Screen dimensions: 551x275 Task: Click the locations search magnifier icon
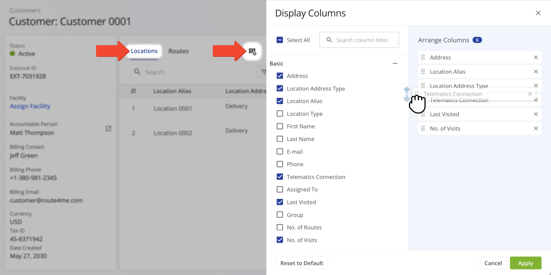(137, 72)
